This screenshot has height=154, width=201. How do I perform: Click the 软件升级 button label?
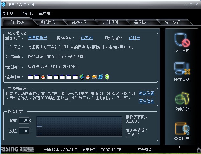182,109
